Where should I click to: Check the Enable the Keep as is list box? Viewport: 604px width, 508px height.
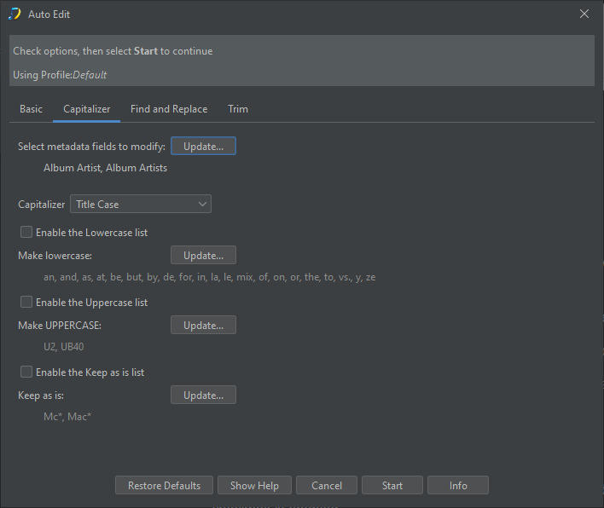click(26, 372)
